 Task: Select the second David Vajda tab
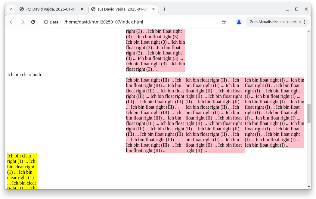[x=122, y=9]
